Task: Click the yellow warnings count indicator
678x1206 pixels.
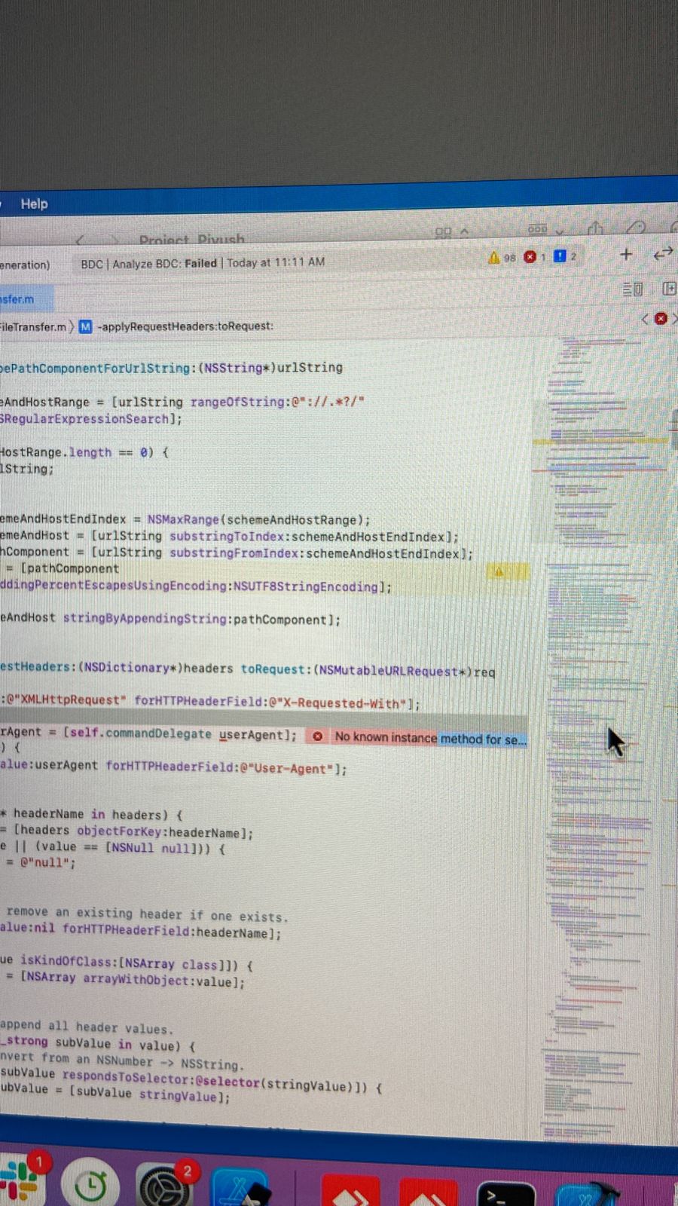Action: click(502, 258)
